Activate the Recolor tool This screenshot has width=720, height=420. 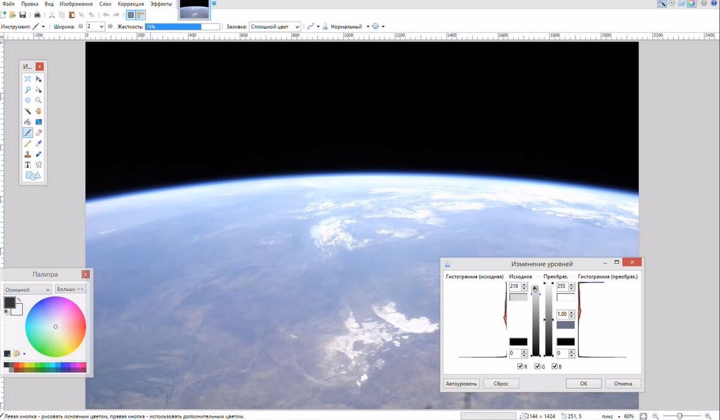click(x=38, y=154)
